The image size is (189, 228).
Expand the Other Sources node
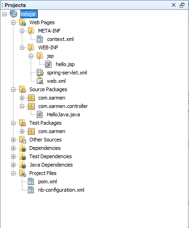[x=13, y=140]
